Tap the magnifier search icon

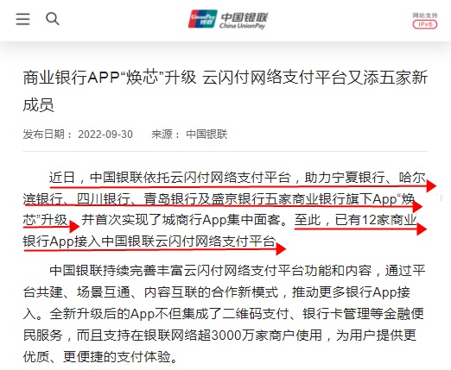click(53, 19)
